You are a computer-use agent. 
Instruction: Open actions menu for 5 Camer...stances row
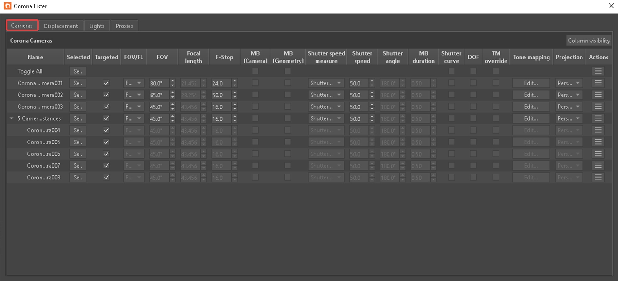point(598,118)
